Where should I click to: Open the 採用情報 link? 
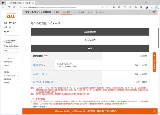coord(6,83)
